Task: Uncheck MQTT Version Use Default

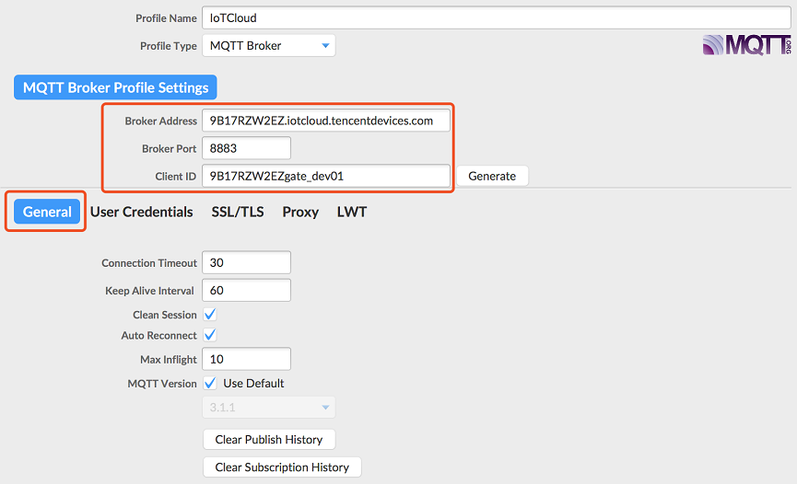Action: pos(210,383)
